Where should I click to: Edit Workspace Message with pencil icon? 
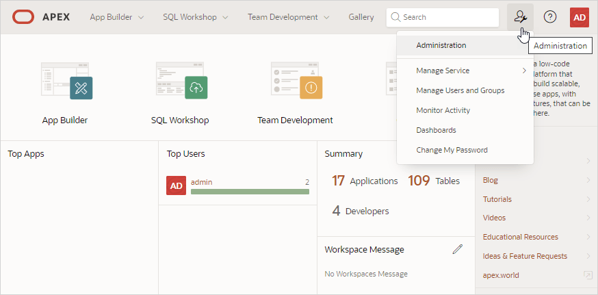click(458, 249)
